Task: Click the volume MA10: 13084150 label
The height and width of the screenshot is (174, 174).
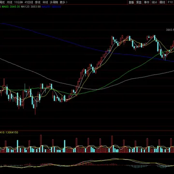Action: (x=9, y=132)
